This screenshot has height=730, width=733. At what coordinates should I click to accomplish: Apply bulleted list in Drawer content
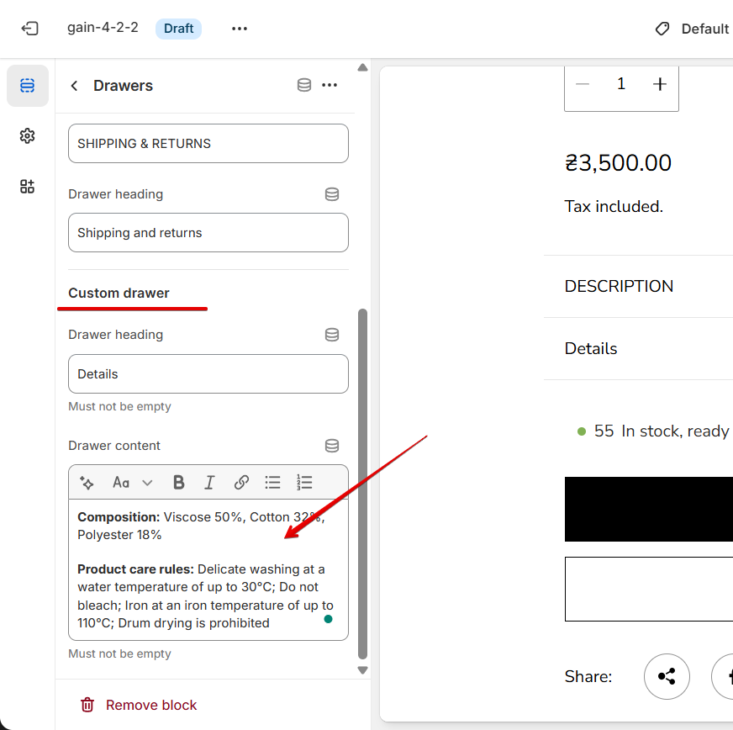pyautogui.click(x=272, y=482)
